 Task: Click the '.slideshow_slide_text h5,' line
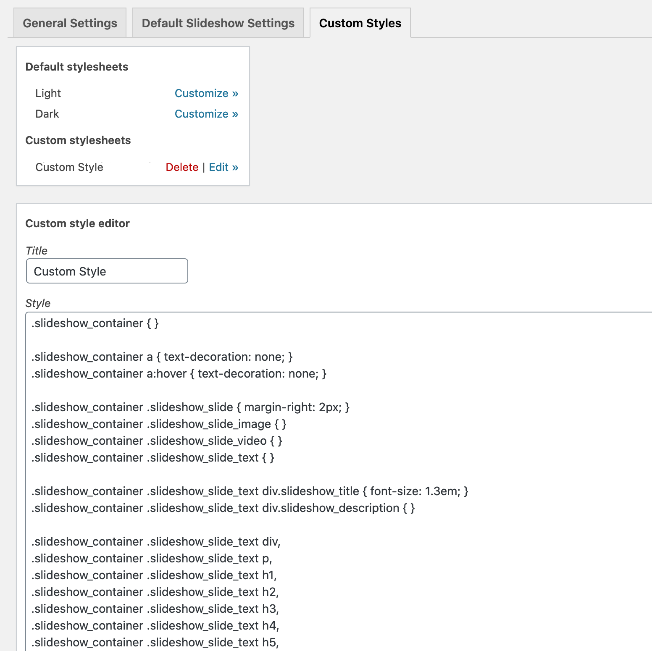(x=155, y=643)
